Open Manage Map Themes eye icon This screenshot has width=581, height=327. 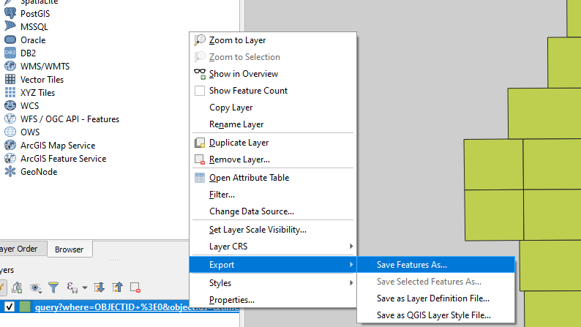[36, 287]
